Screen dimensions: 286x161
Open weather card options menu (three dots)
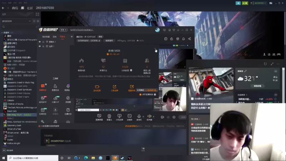point(276,71)
